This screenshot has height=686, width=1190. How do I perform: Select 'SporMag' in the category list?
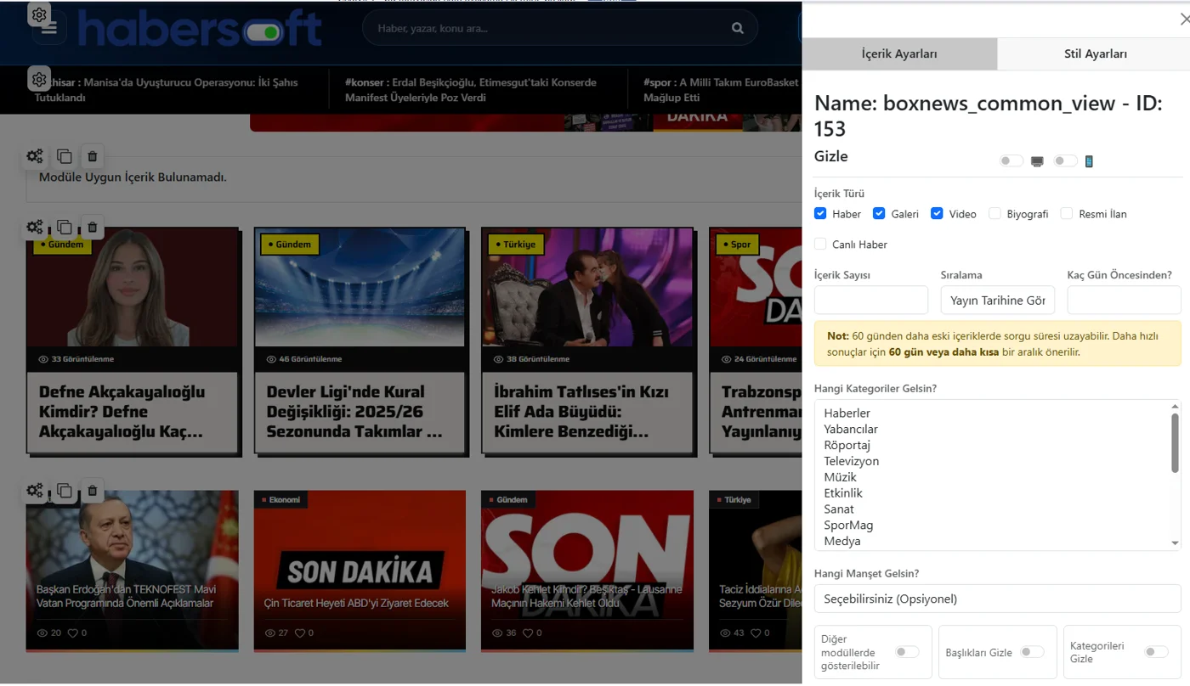pyautogui.click(x=848, y=525)
